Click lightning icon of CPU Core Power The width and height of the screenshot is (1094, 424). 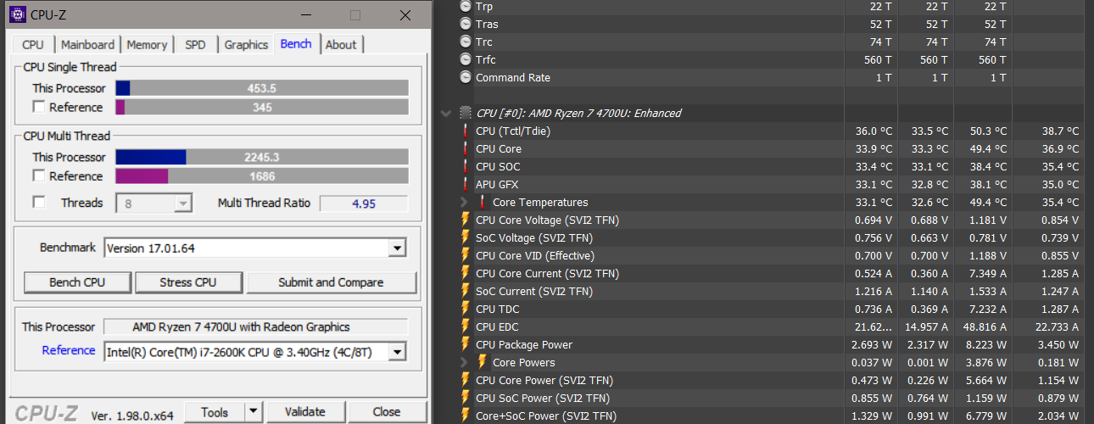pyautogui.click(x=466, y=380)
